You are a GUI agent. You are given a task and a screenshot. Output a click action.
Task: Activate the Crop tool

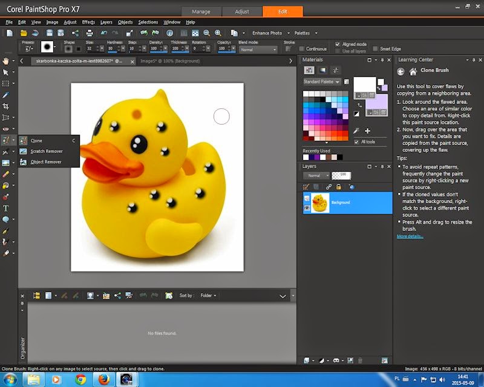click(6, 106)
